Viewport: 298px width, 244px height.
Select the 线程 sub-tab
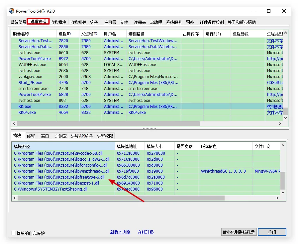pyautogui.click(x=31, y=136)
